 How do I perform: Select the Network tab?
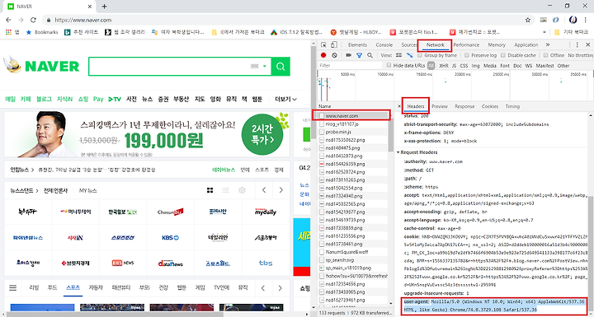(x=435, y=44)
